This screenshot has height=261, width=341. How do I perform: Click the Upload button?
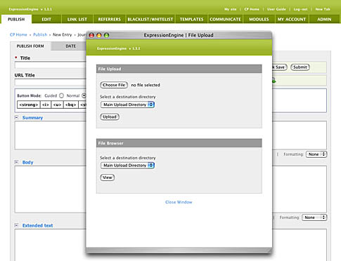pyautogui.click(x=110, y=116)
